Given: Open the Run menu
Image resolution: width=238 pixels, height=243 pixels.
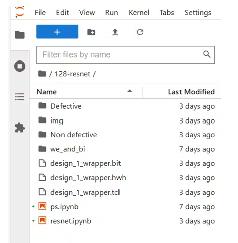Looking at the screenshot, I should (x=111, y=13).
